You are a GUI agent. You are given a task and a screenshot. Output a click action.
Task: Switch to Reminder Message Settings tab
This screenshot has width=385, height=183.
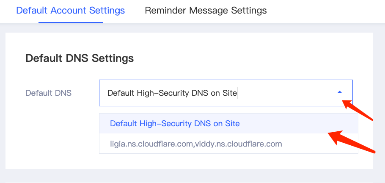[206, 11]
